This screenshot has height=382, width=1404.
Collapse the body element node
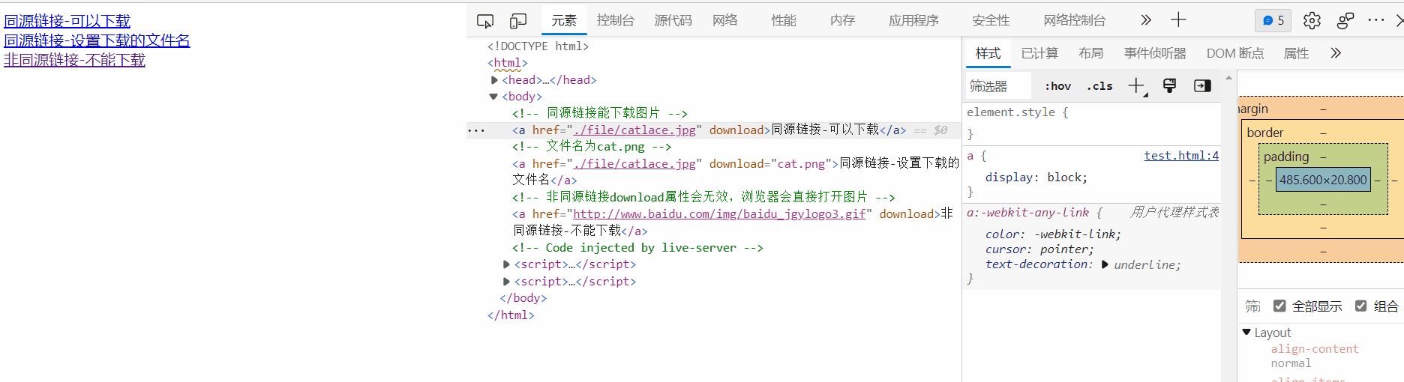pos(493,97)
